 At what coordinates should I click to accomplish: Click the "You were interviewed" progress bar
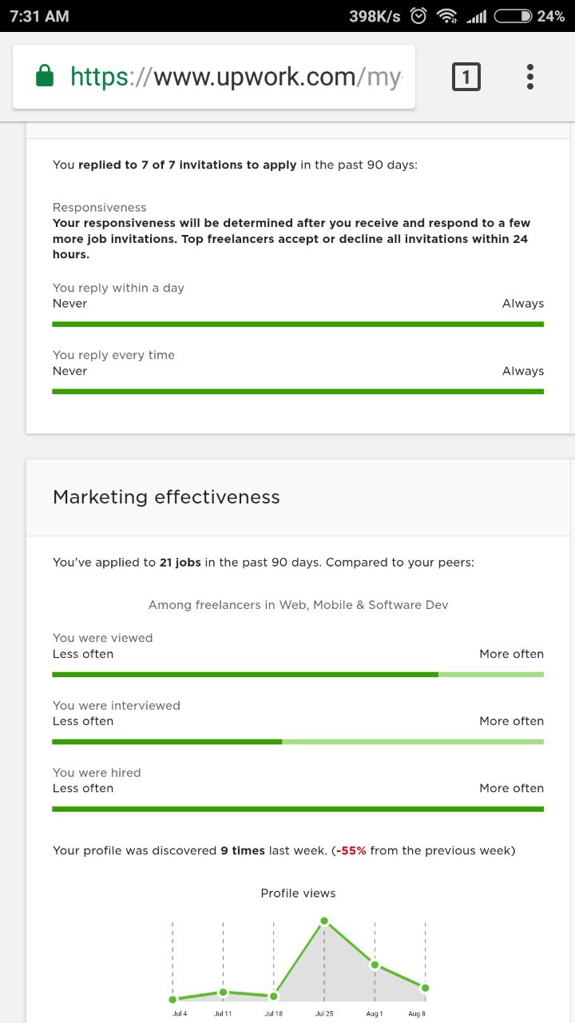tap(298, 742)
